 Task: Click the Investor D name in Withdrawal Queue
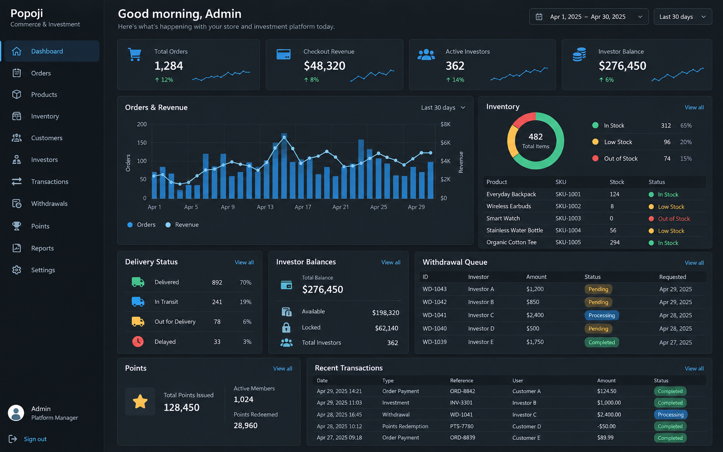(481, 329)
